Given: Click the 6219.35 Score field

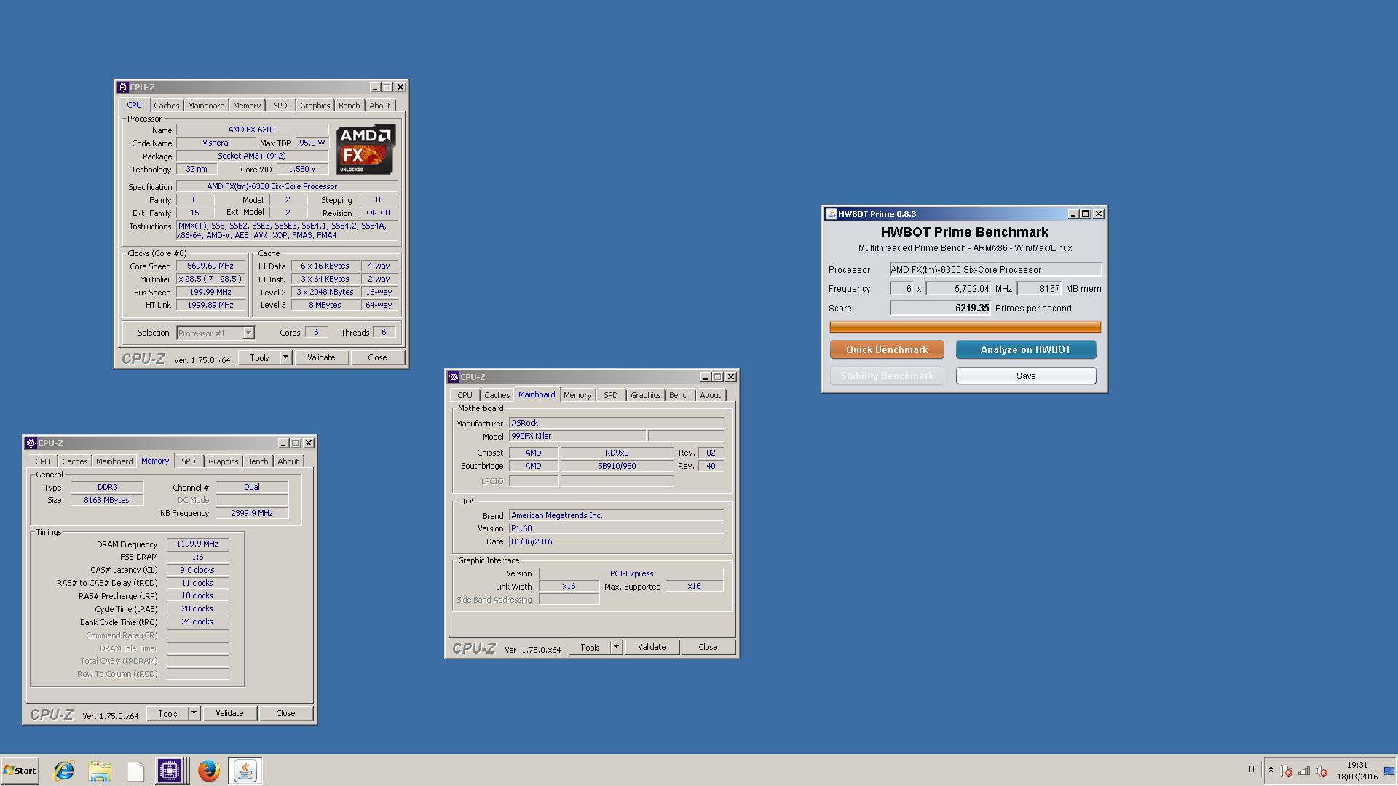Looking at the screenshot, I should click(x=940, y=309).
